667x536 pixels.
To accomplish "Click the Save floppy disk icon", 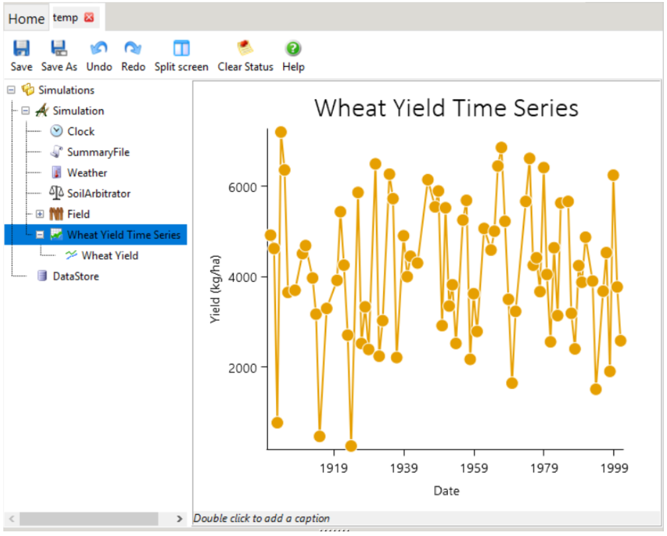I will click(x=21, y=48).
